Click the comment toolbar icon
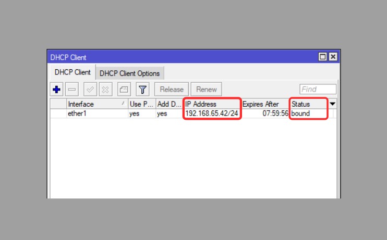This screenshot has height=240, width=387. point(124,90)
